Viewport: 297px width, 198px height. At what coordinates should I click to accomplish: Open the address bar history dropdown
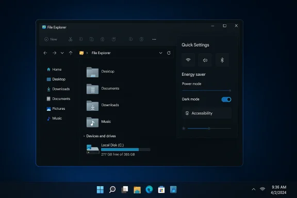coord(161,53)
